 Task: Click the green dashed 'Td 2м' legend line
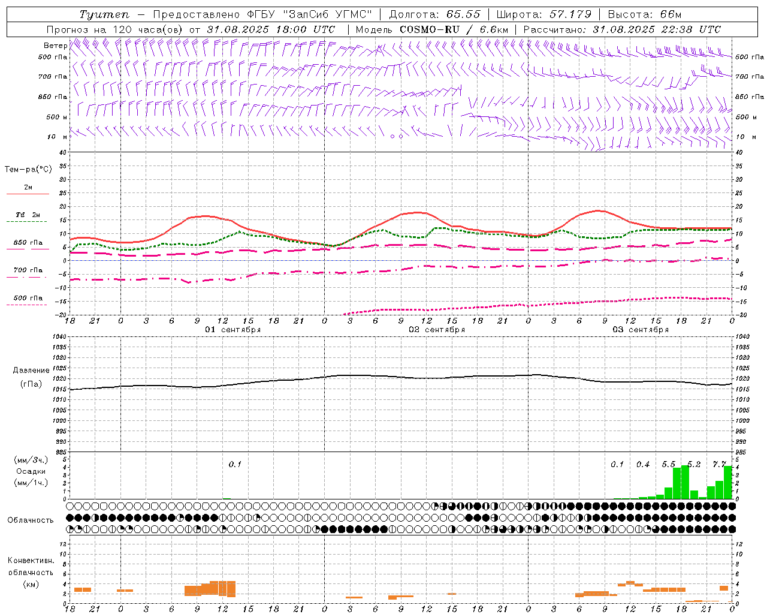pyautogui.click(x=27, y=222)
